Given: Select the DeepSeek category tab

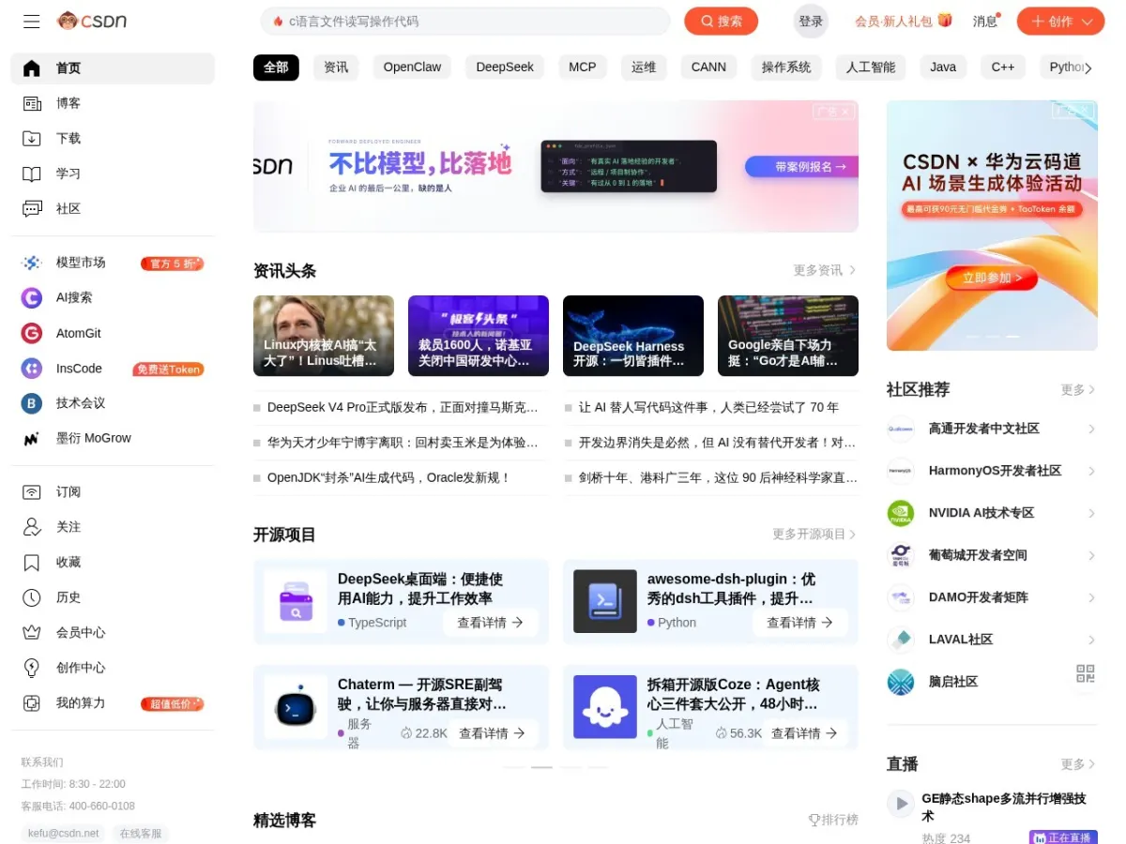Looking at the screenshot, I should pyautogui.click(x=505, y=67).
